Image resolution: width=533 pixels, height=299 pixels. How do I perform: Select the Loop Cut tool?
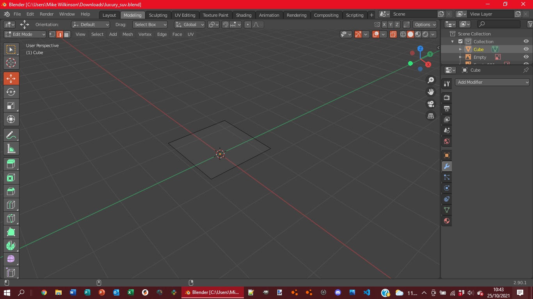tap(11, 205)
